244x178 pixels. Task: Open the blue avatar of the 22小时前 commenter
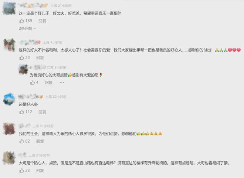click(9, 99)
